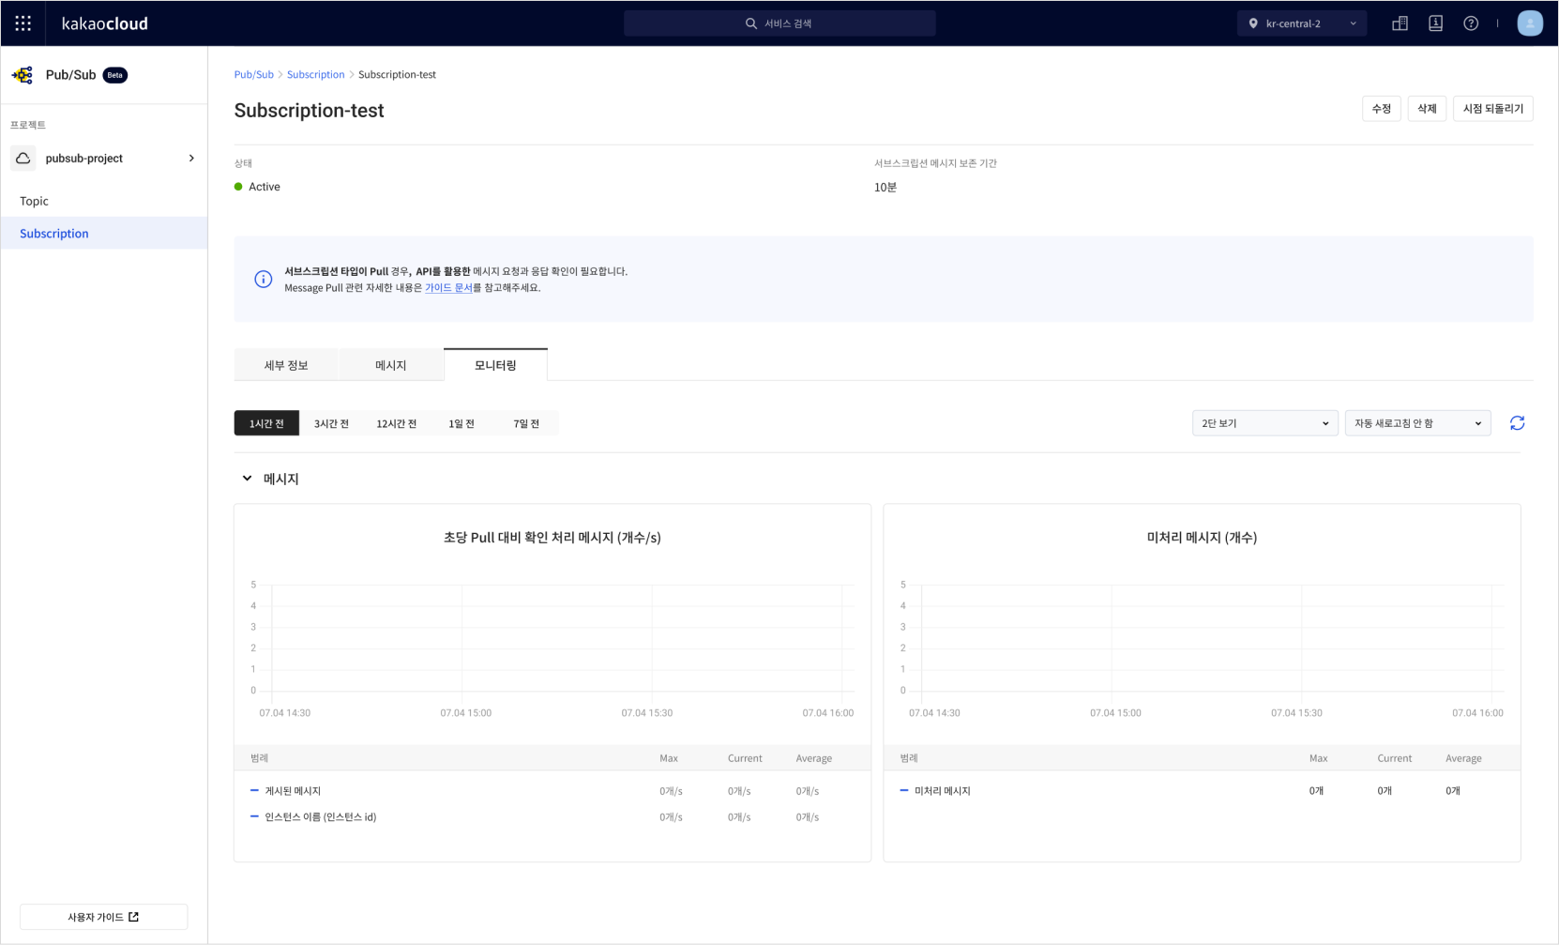Click the Subscription-test page title
The image size is (1559, 945).
310,111
